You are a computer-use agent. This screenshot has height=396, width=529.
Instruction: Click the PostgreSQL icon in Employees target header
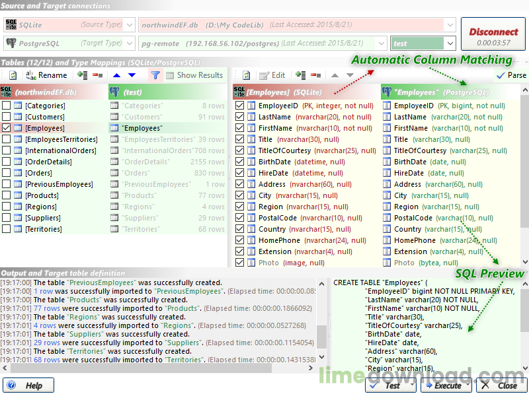tap(387, 92)
